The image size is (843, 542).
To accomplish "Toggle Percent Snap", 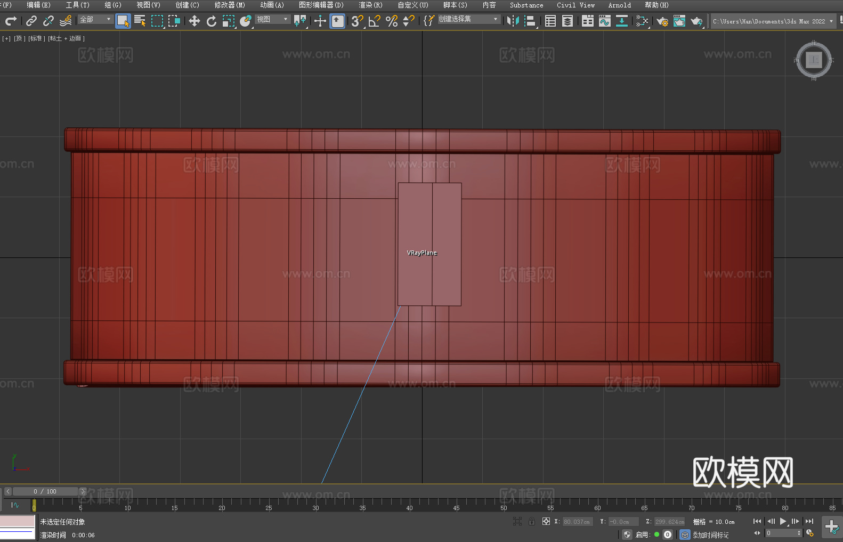I will tap(392, 21).
